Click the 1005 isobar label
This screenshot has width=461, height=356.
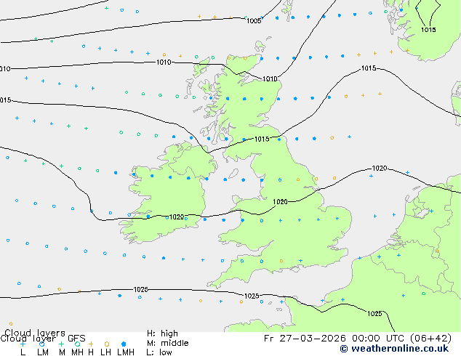[x=254, y=21]
